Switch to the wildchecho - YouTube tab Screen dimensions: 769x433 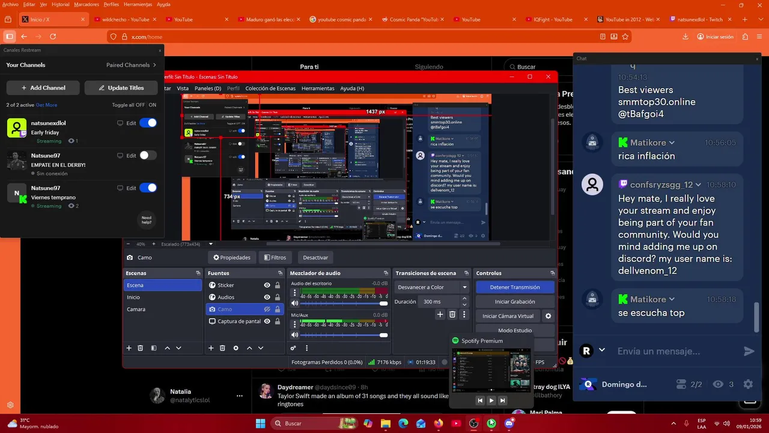(126, 19)
